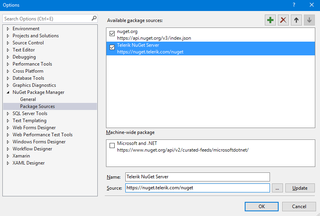
Task: Select General under NuGet Package Manager
Action: click(28, 99)
